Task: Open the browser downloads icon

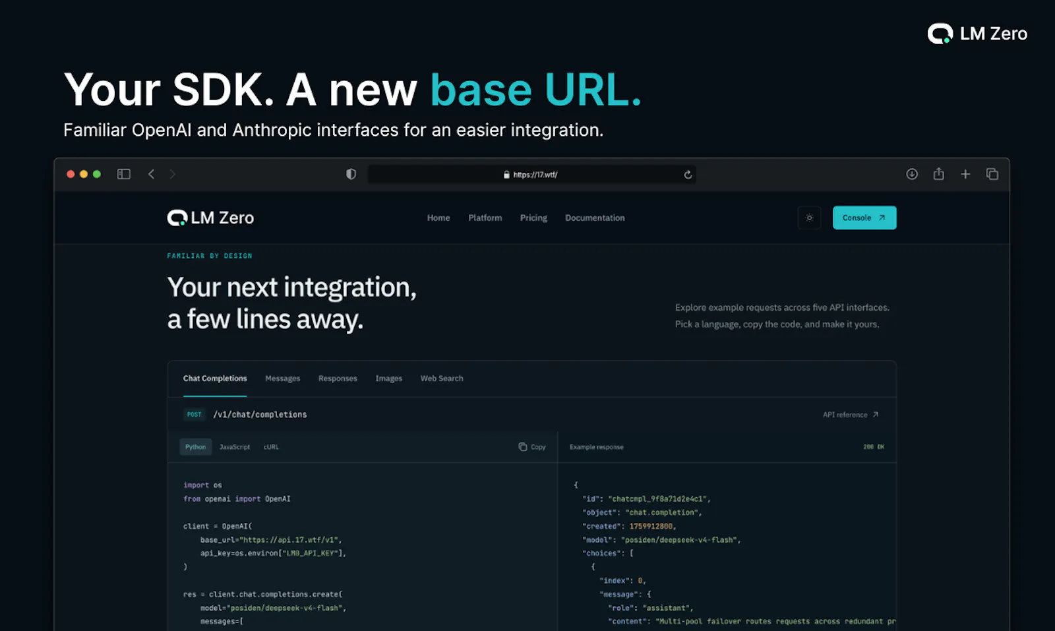Action: [x=912, y=174]
